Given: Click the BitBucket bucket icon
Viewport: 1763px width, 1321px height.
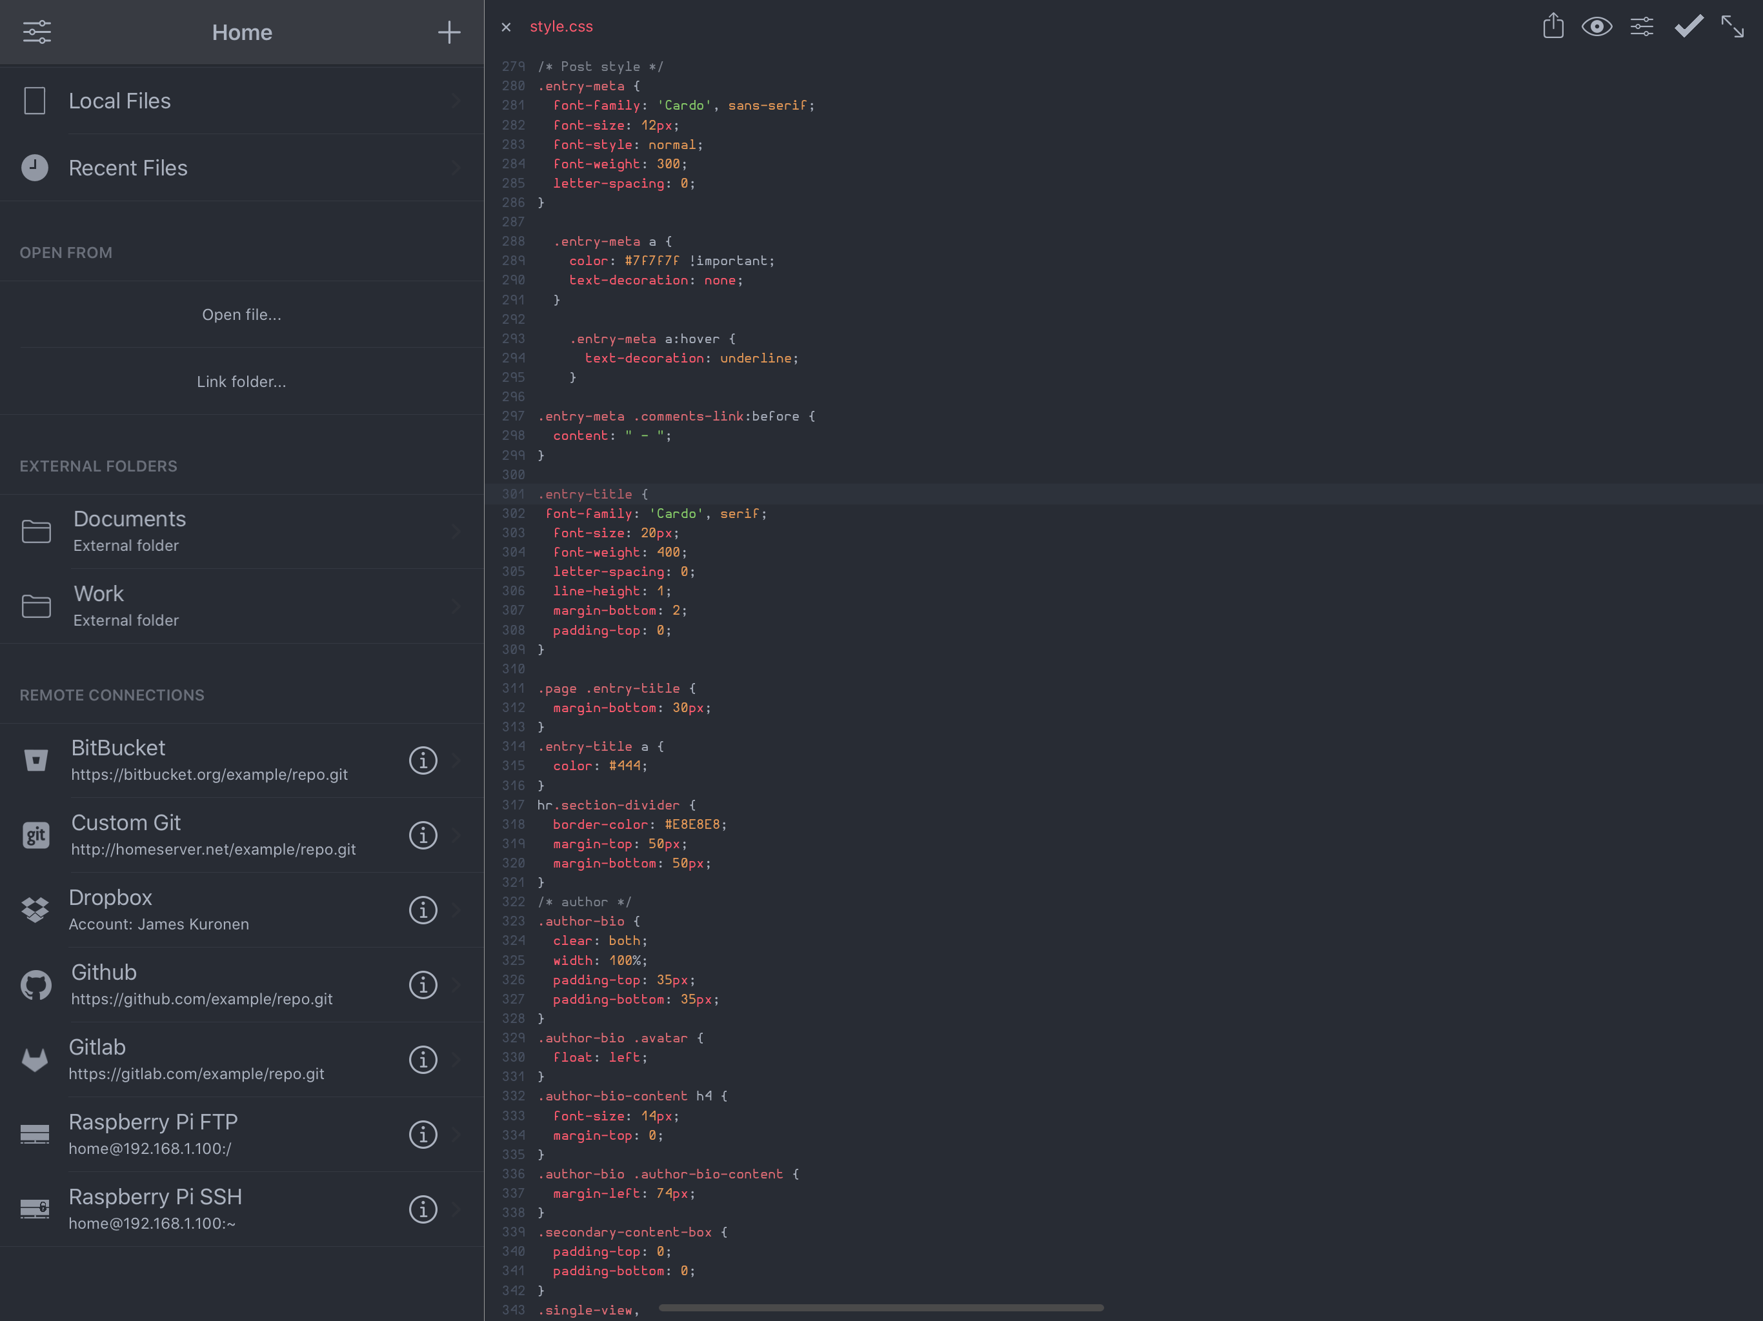Looking at the screenshot, I should click(35, 760).
